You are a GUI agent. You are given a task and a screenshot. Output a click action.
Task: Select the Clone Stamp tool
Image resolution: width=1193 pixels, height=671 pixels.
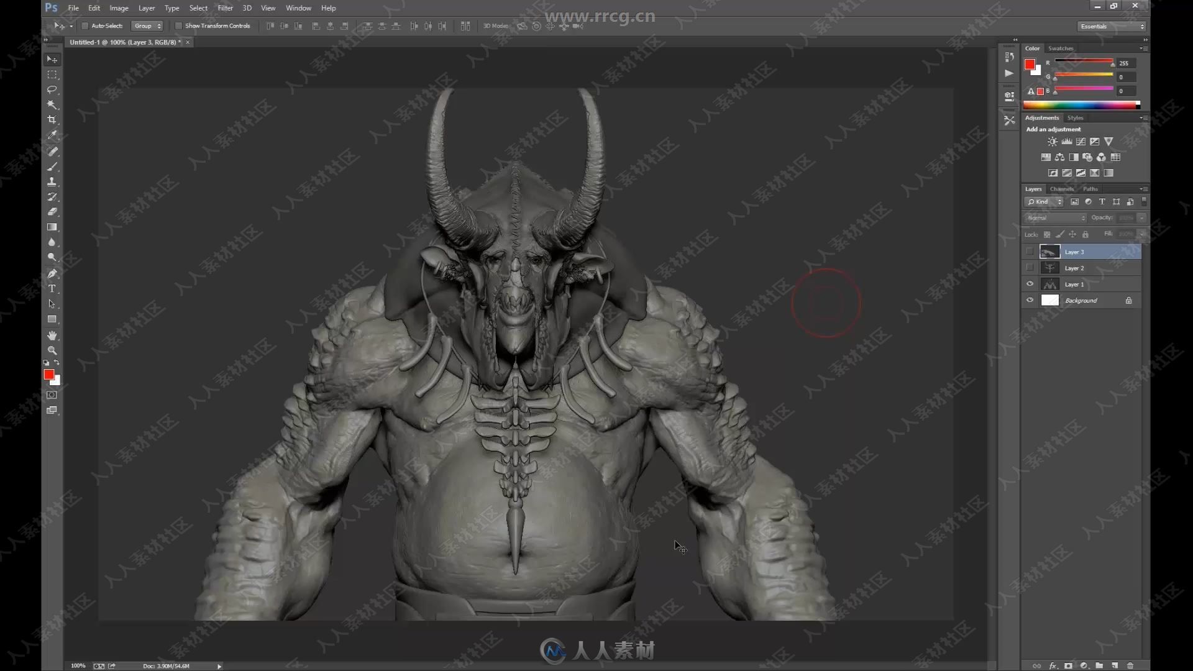[52, 181]
